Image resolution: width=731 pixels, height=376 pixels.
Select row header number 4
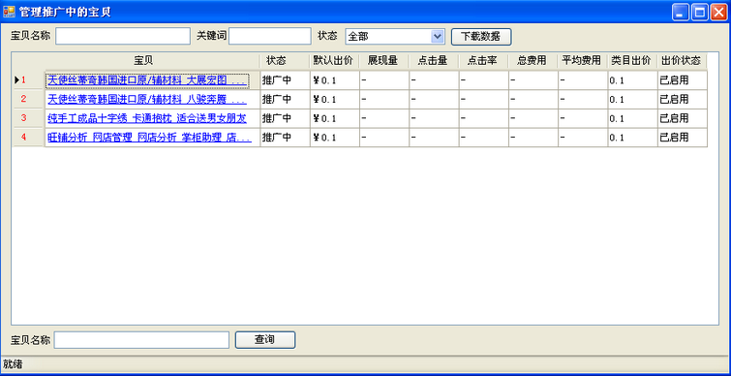[x=29, y=138]
